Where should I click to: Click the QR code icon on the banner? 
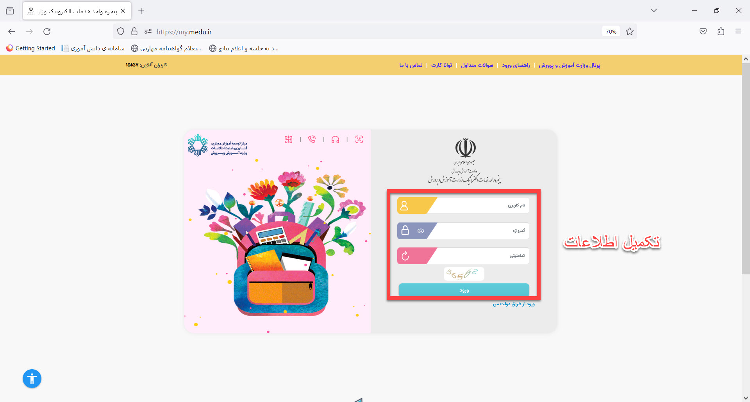288,140
